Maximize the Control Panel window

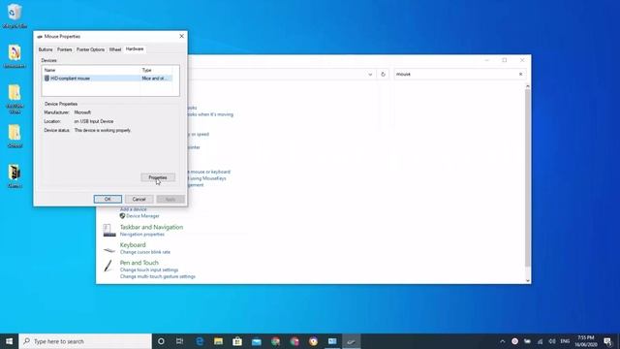tap(505, 60)
